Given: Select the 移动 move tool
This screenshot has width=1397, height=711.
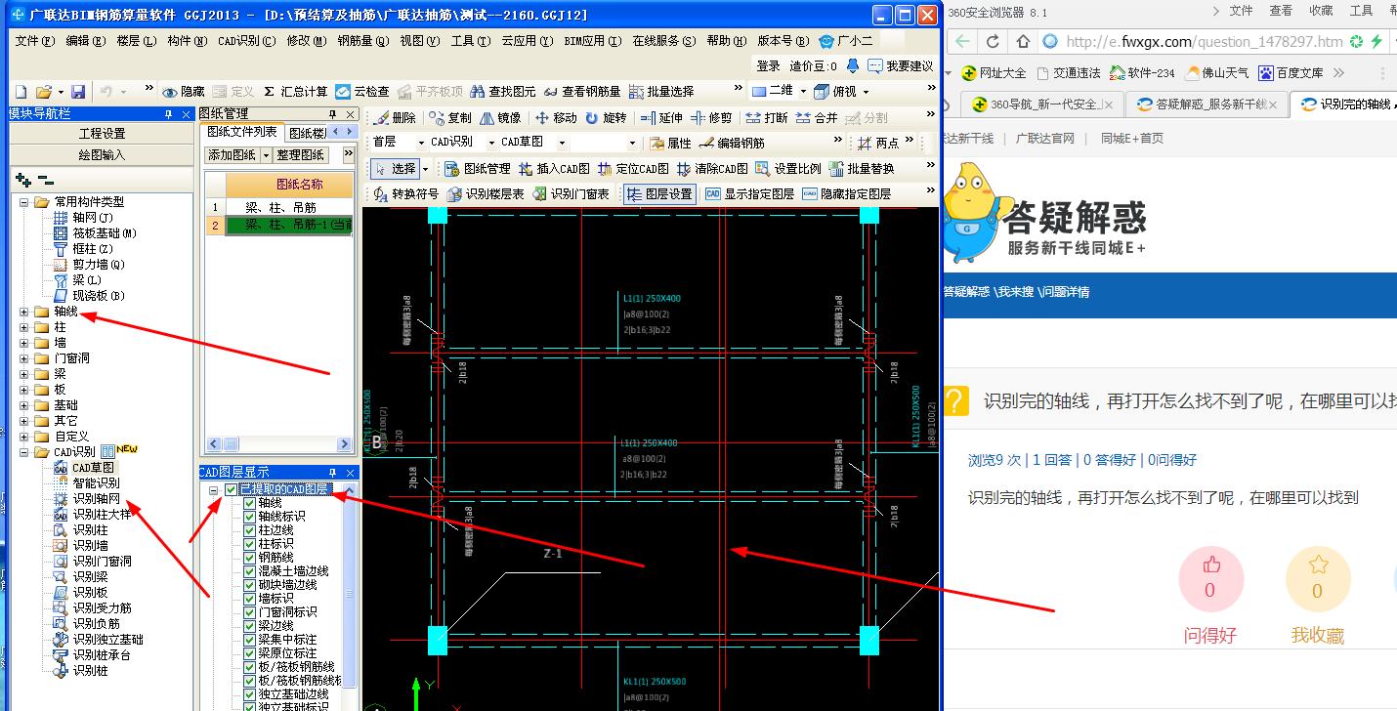Looking at the screenshot, I should [555, 117].
